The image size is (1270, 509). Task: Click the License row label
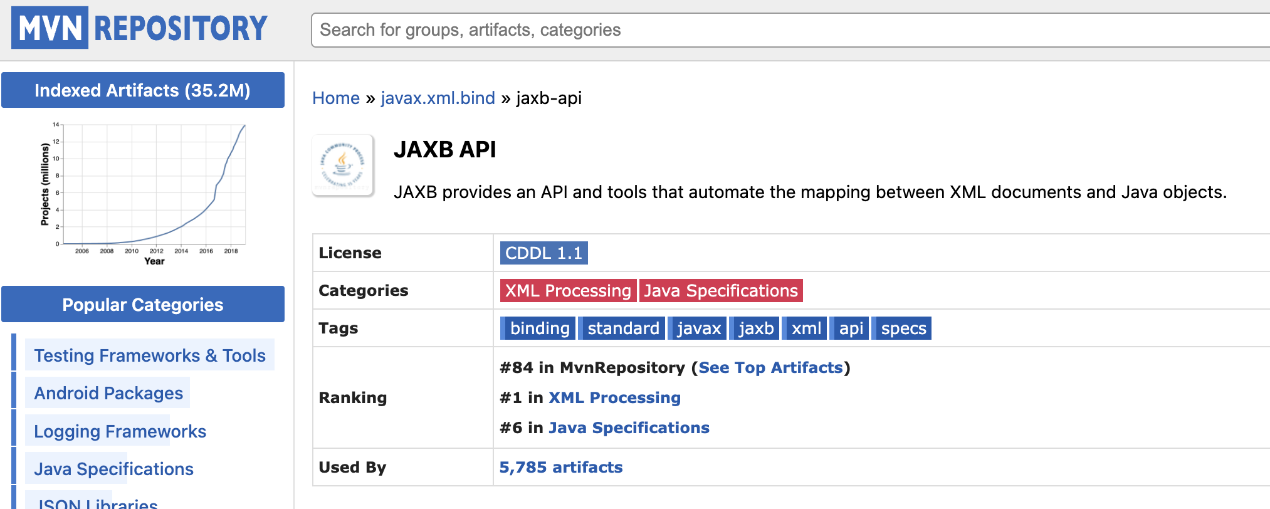pyautogui.click(x=350, y=253)
